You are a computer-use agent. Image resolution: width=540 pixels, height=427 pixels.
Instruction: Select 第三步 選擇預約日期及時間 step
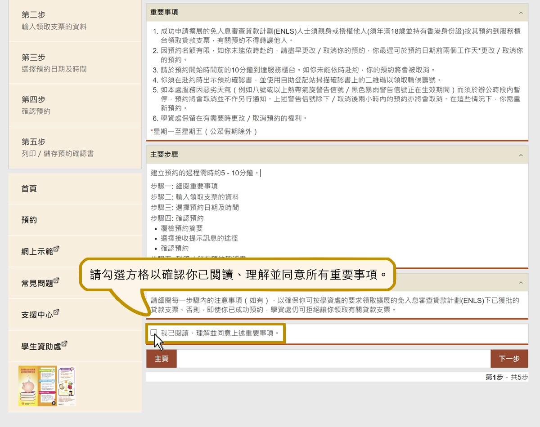click(x=75, y=63)
